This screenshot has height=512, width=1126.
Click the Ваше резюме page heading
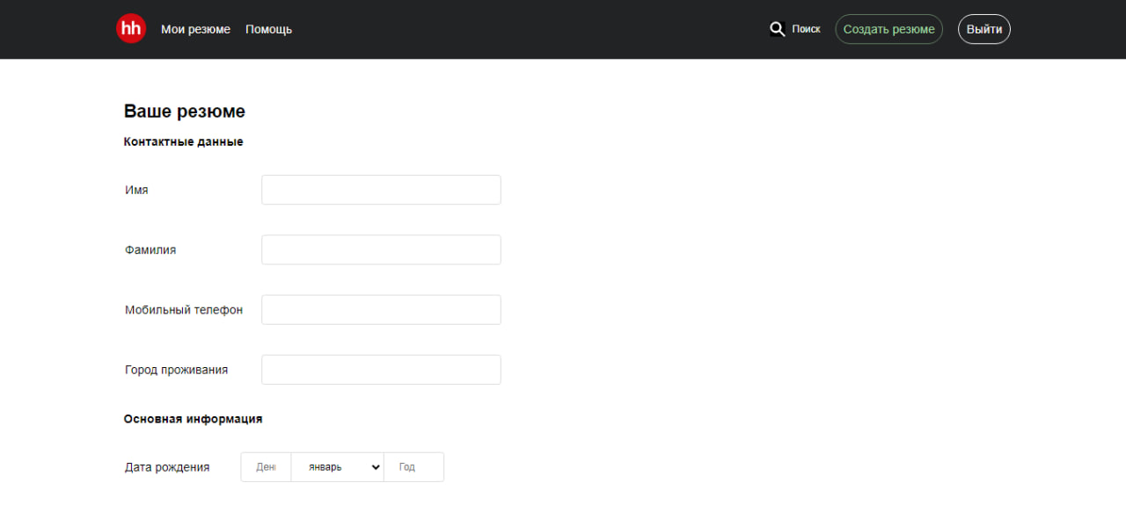(185, 112)
